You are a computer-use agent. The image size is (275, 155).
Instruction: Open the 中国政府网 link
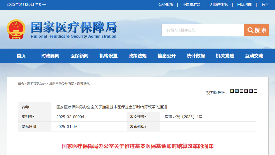click(x=191, y=5)
